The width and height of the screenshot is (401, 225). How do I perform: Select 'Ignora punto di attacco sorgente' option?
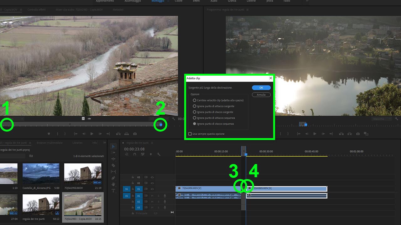195,106
